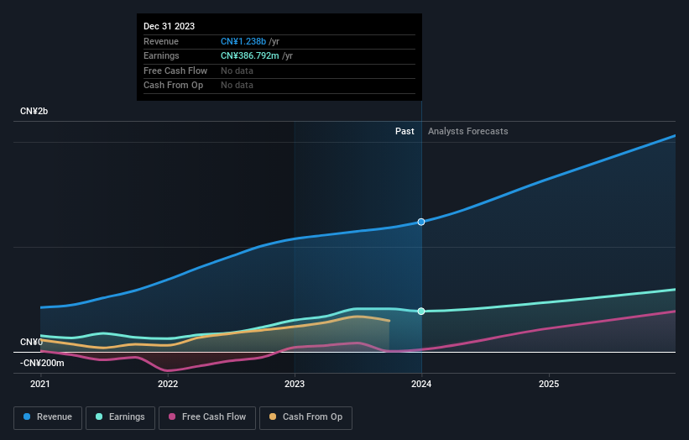Click the tooltip Revenue row label

pos(161,41)
